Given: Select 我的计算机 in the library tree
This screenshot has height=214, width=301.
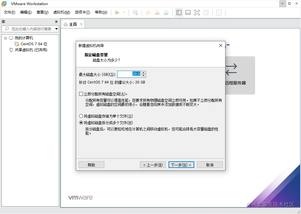Looking at the screenshot, I should click(24, 38).
